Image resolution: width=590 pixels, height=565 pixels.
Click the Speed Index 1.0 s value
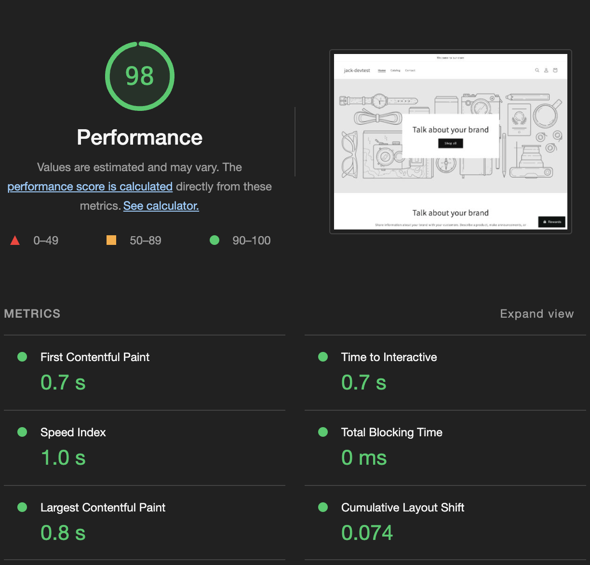point(63,457)
